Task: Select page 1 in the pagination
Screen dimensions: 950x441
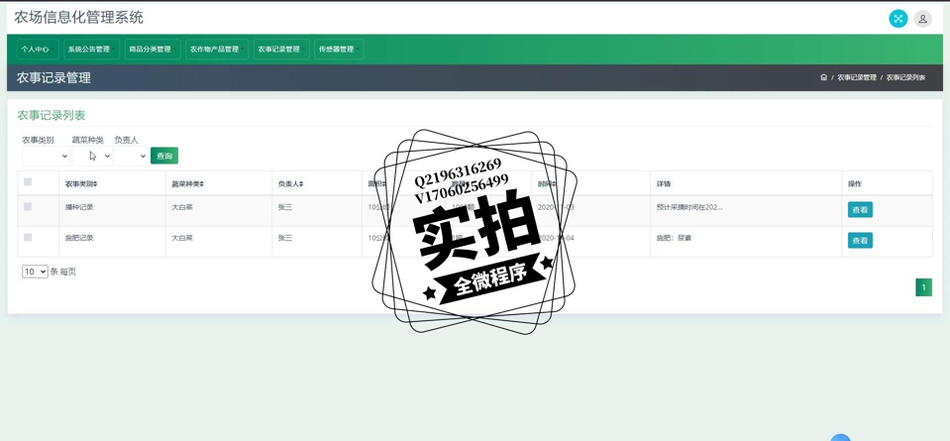Action: pyautogui.click(x=923, y=287)
